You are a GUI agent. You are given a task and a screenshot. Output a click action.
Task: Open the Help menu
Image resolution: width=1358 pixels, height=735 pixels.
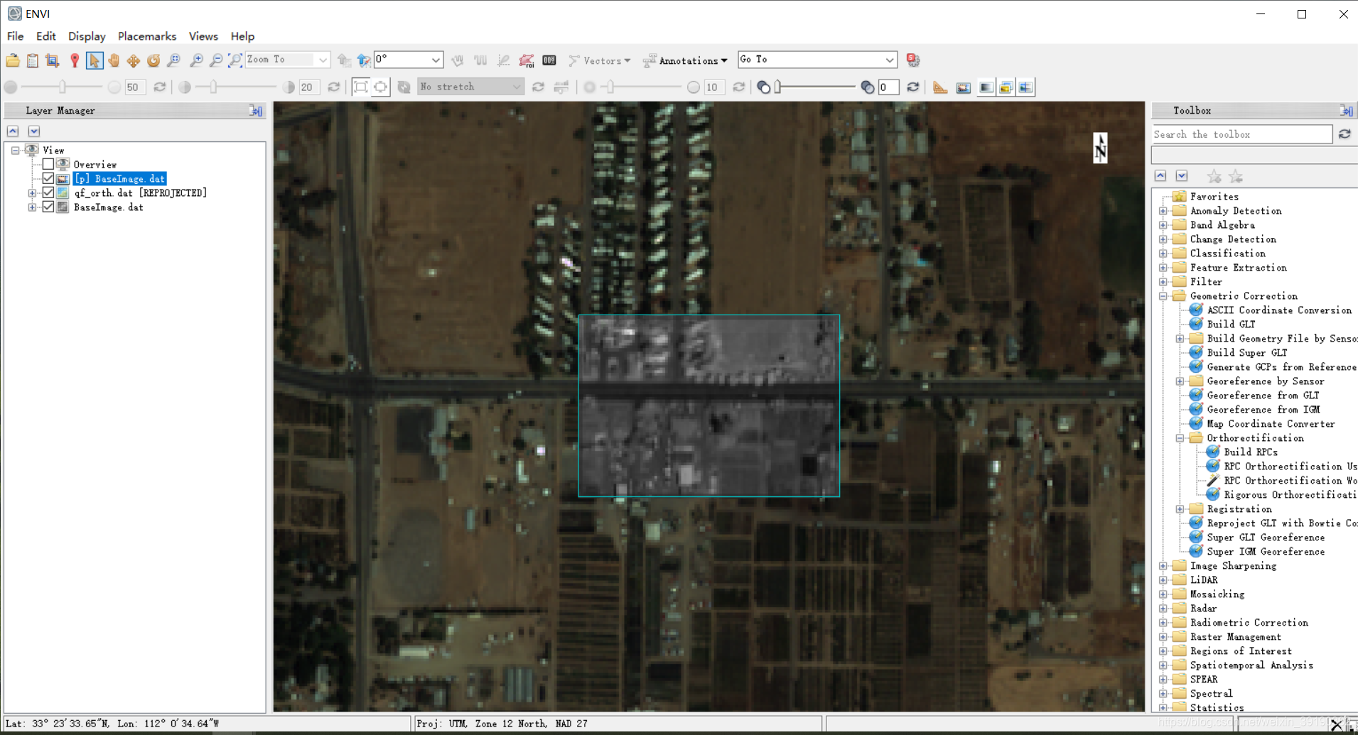tap(242, 36)
